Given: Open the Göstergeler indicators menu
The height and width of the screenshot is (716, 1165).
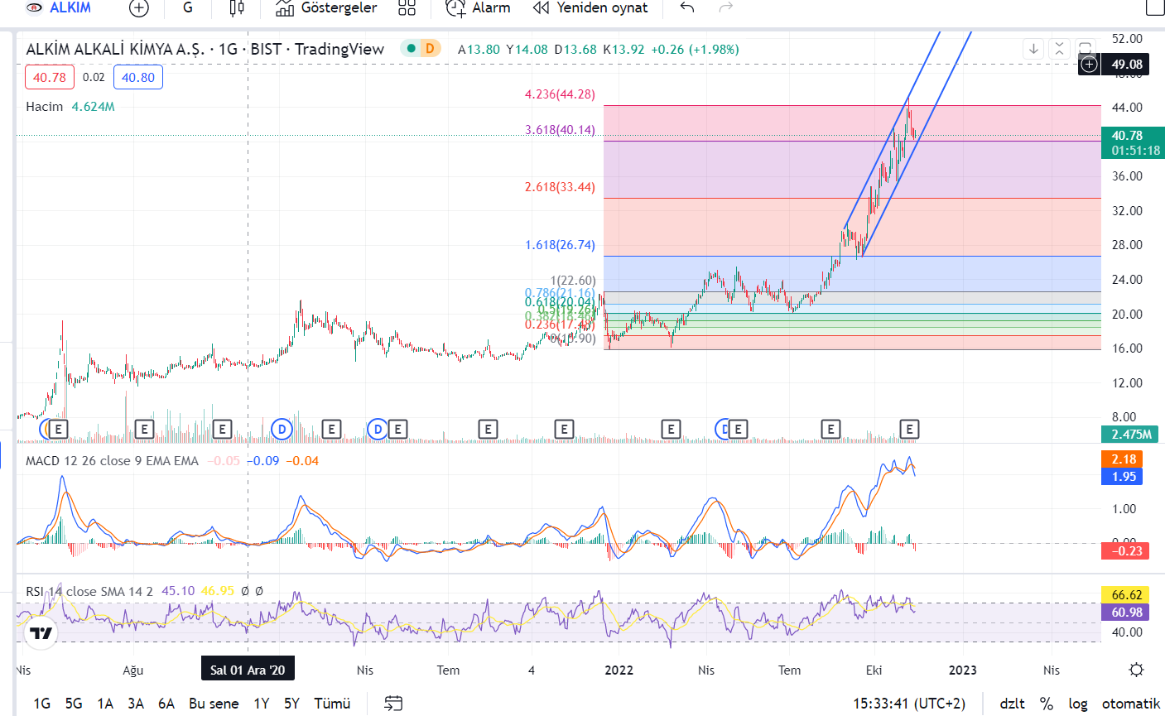Looking at the screenshot, I should coord(326,7).
